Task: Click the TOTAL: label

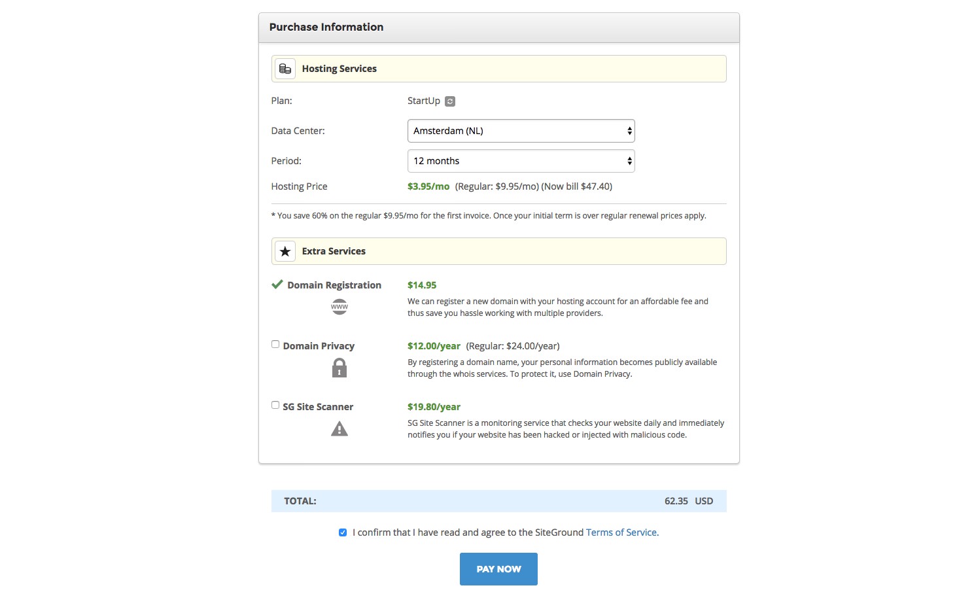Action: 300,501
